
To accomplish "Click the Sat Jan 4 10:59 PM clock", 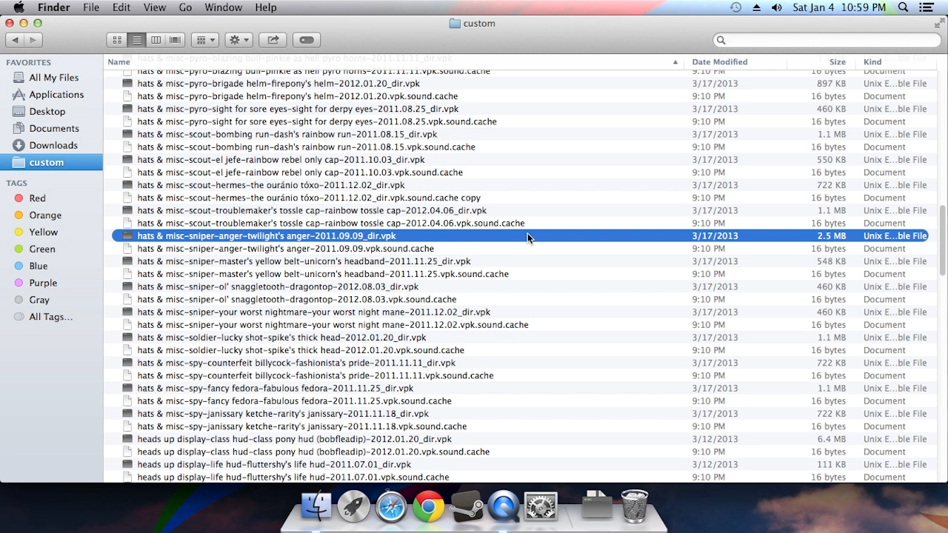I will point(839,7).
